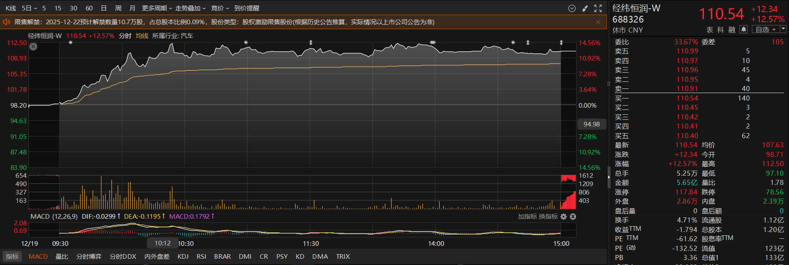Click the speaker icon on the notice bar
The image size is (789, 265).
(6, 22)
